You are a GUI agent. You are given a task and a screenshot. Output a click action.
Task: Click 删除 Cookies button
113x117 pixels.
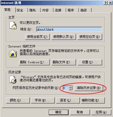(x=34, y=62)
